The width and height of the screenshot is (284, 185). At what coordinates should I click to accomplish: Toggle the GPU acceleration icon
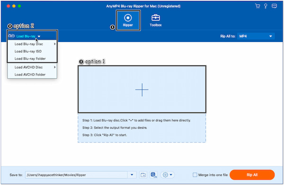point(153,175)
